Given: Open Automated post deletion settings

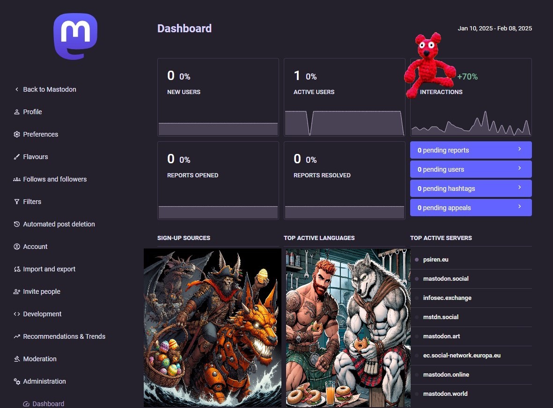Looking at the screenshot, I should click(x=59, y=224).
